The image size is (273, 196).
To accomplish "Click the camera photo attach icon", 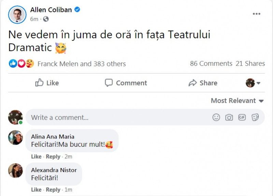I will pos(229,117).
